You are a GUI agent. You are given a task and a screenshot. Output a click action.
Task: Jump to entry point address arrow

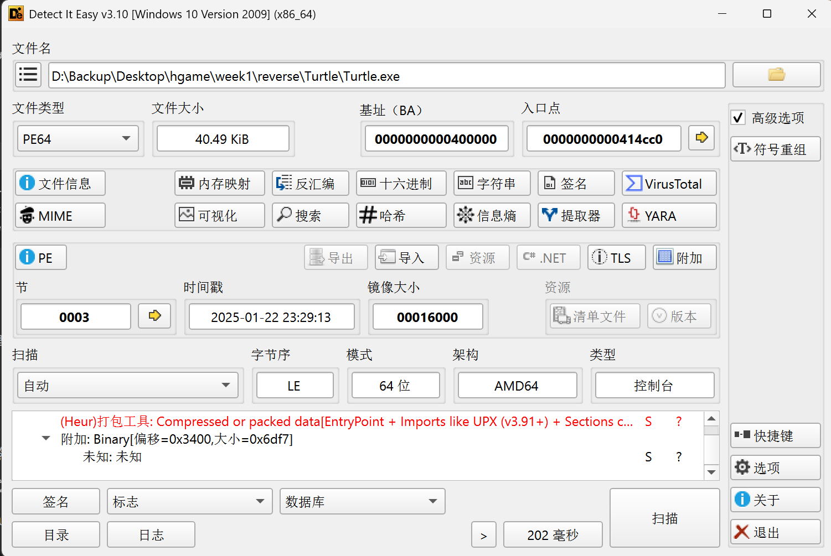pyautogui.click(x=701, y=138)
